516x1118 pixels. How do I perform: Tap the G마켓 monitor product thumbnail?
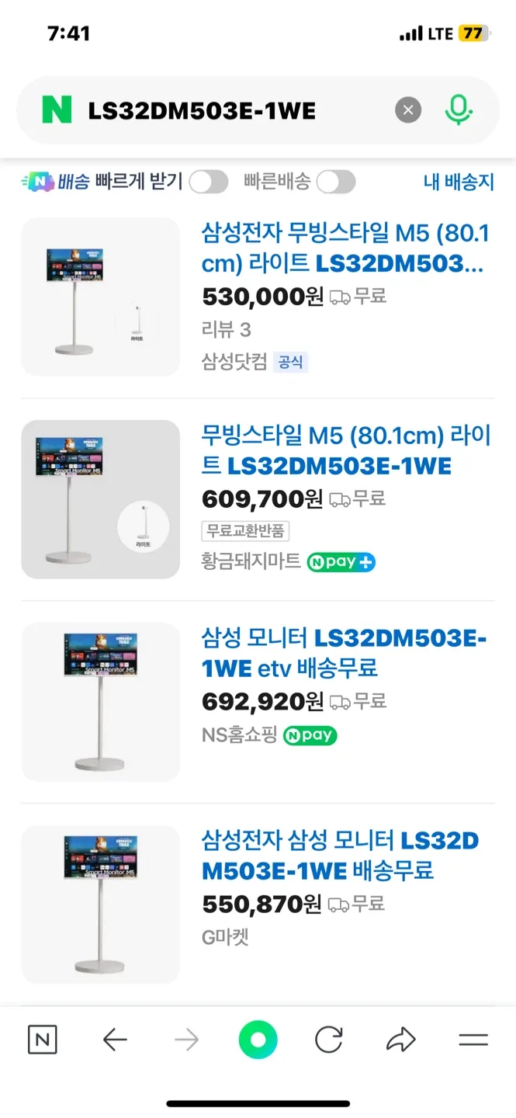[x=101, y=904]
